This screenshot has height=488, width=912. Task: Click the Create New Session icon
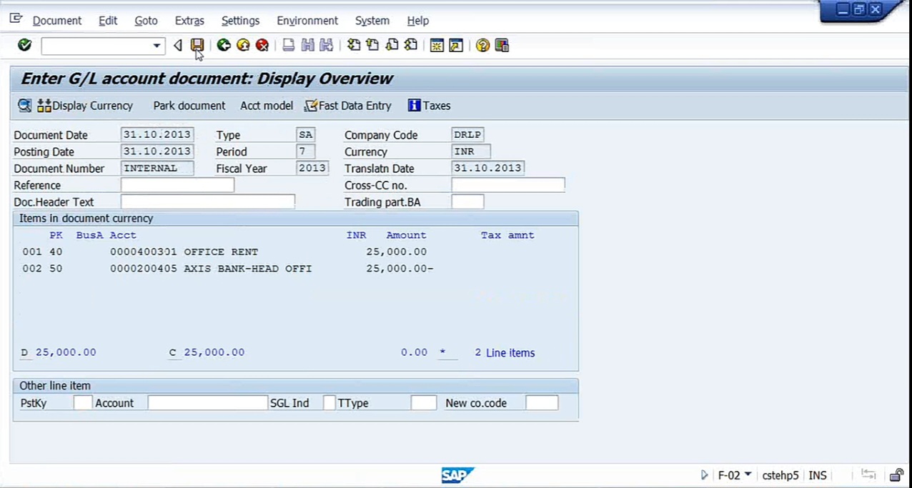pos(437,46)
